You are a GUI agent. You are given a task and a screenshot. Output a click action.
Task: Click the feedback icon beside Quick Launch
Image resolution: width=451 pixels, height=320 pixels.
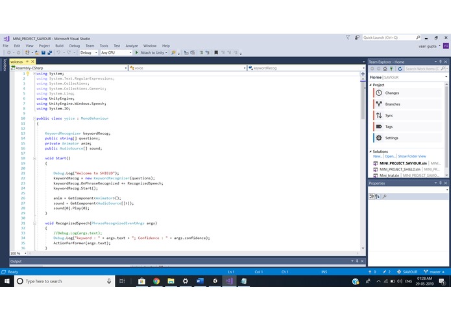357,38
